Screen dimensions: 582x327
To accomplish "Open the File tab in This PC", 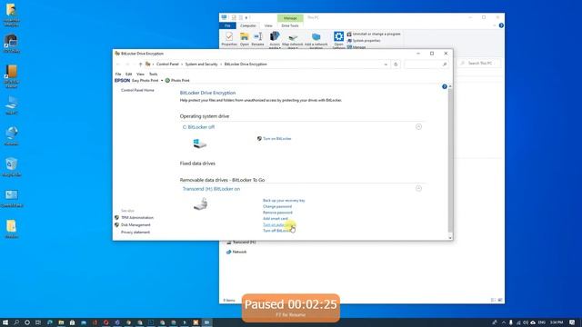I will (227, 25).
